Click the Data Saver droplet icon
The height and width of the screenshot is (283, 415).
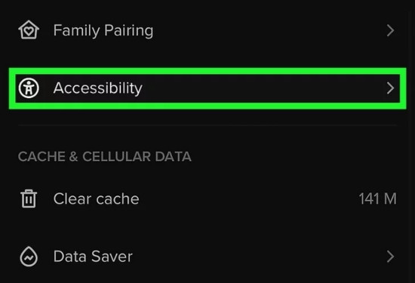tap(29, 257)
